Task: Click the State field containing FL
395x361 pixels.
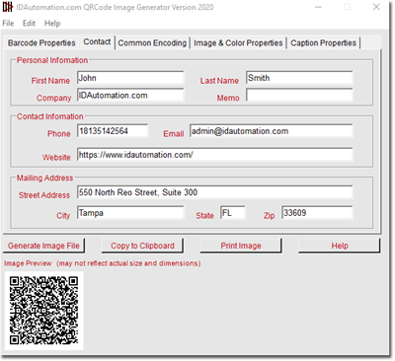Action: [233, 213]
